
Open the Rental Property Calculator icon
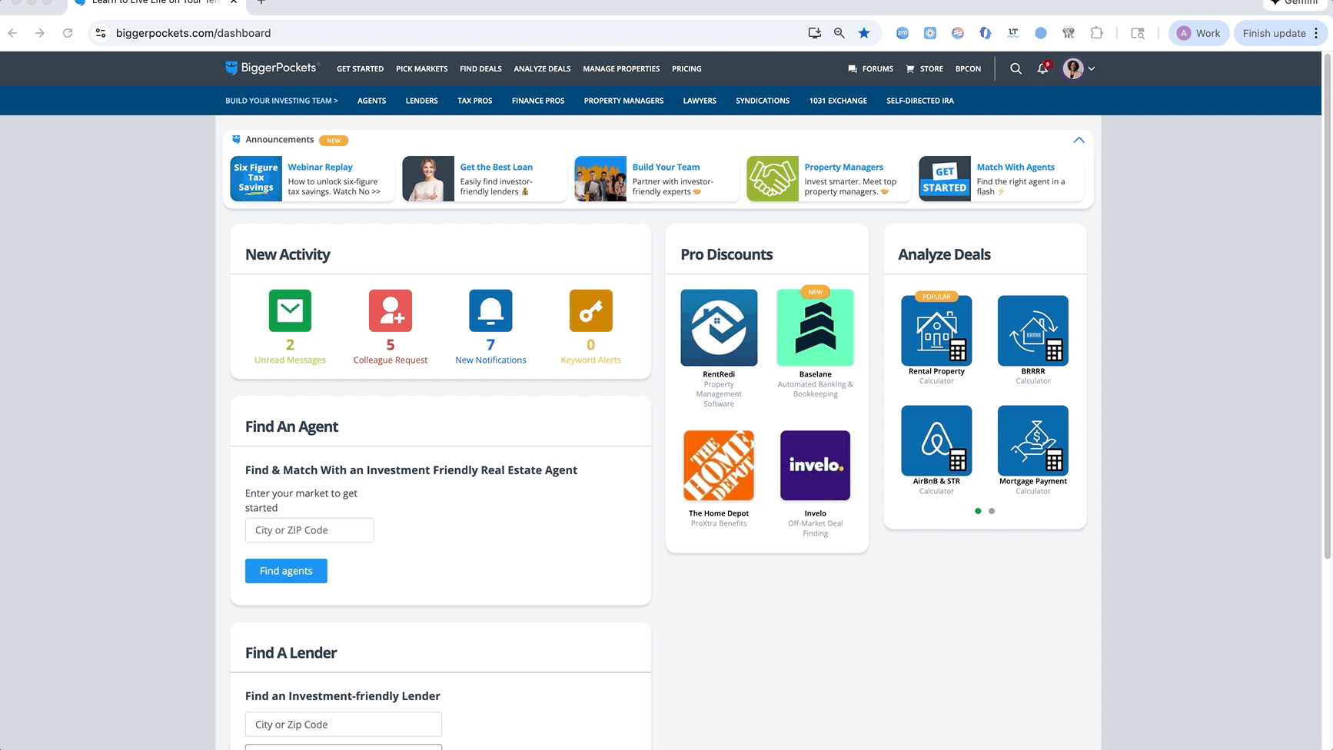tap(936, 331)
